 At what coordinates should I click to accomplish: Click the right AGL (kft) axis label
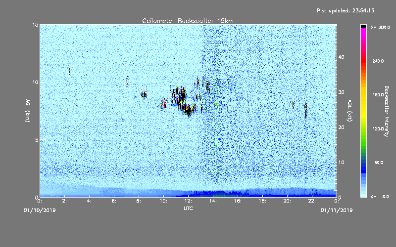coord(349,110)
